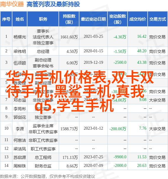Click the 总工程师 position cell

pos(43,157)
